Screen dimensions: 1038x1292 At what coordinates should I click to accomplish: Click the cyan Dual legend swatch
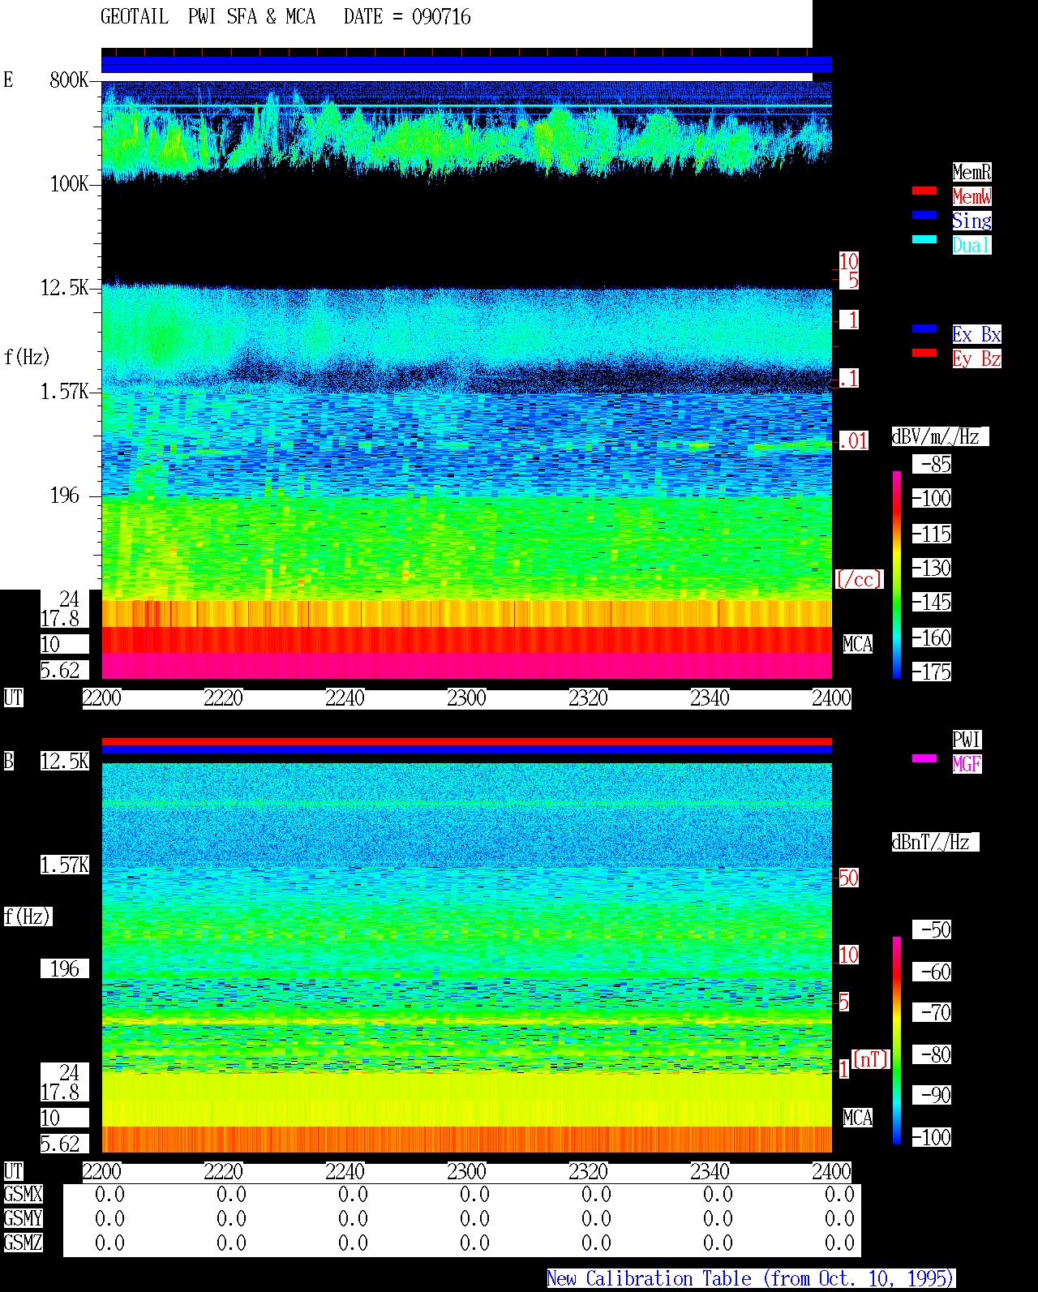pos(924,239)
